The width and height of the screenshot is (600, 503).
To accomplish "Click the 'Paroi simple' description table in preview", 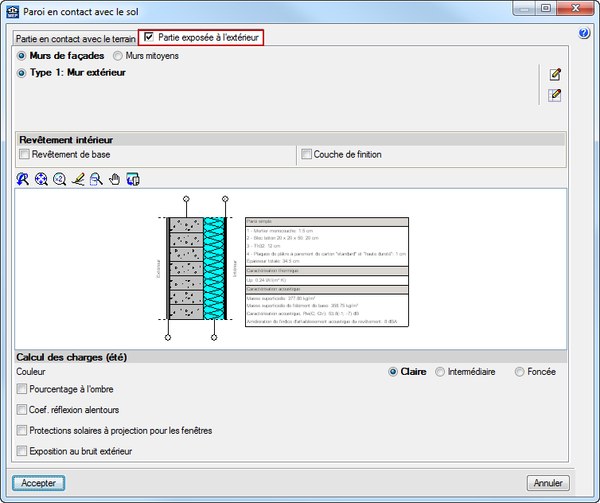I will (327, 272).
